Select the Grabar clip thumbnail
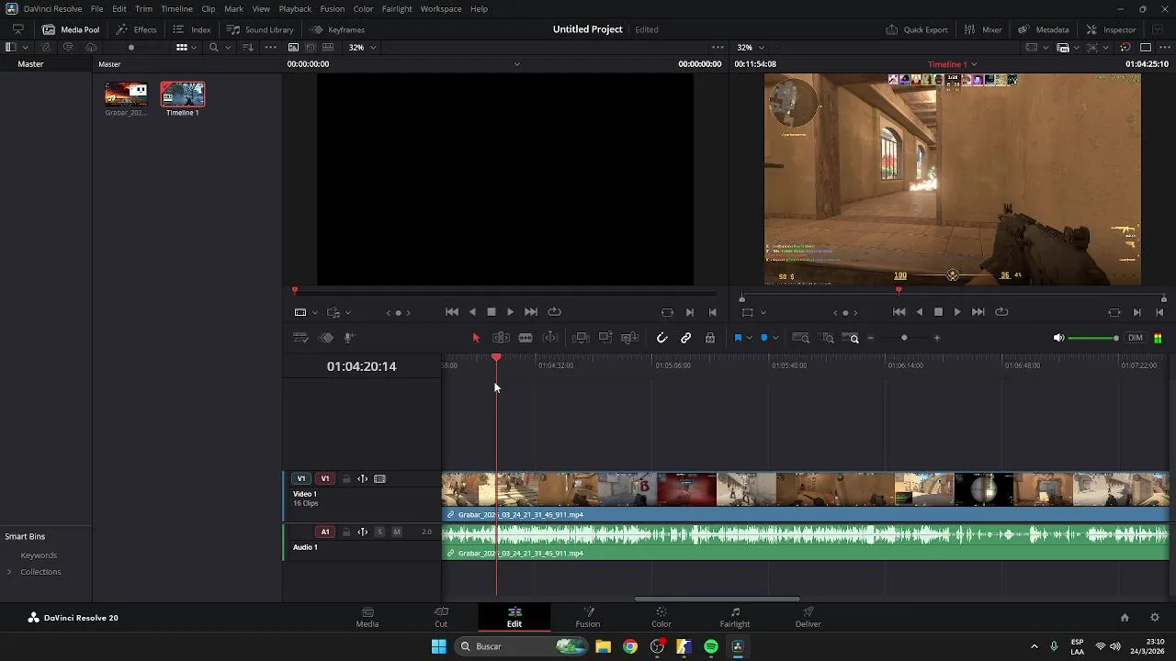Screen dimensions: 1176x661 (126, 95)
